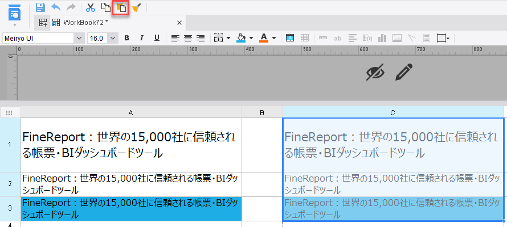The image size is (507, 227).
Task: Insert a sub-report page icon
Action: click(x=427, y=39)
